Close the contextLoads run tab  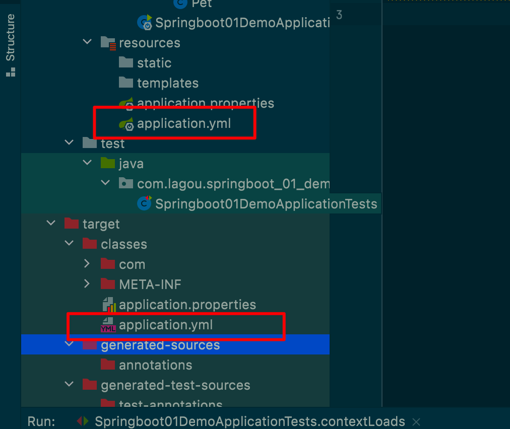pos(416,422)
